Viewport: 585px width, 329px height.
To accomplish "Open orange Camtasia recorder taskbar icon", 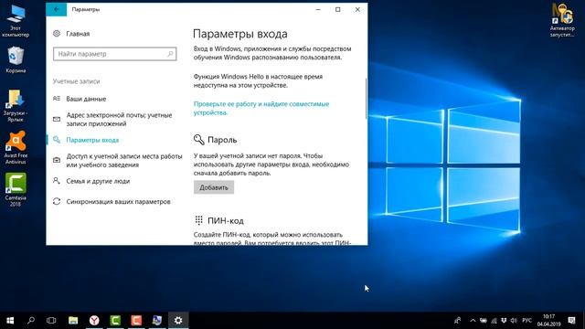I will pos(136,321).
